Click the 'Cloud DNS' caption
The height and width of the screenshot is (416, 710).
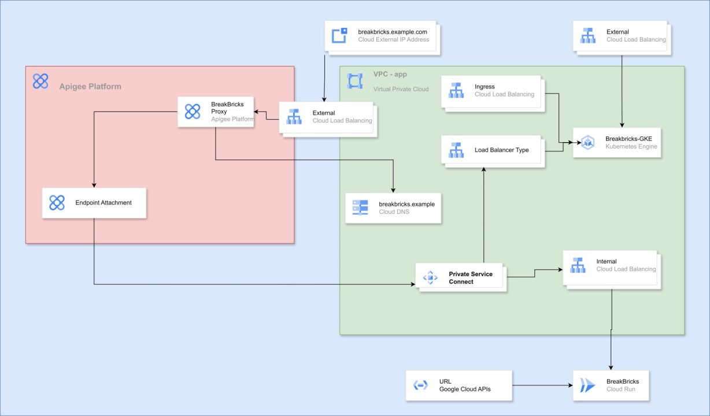point(394,212)
